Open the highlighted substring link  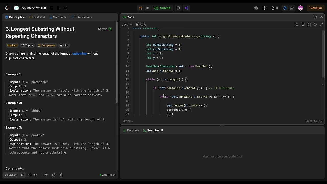[79, 54]
